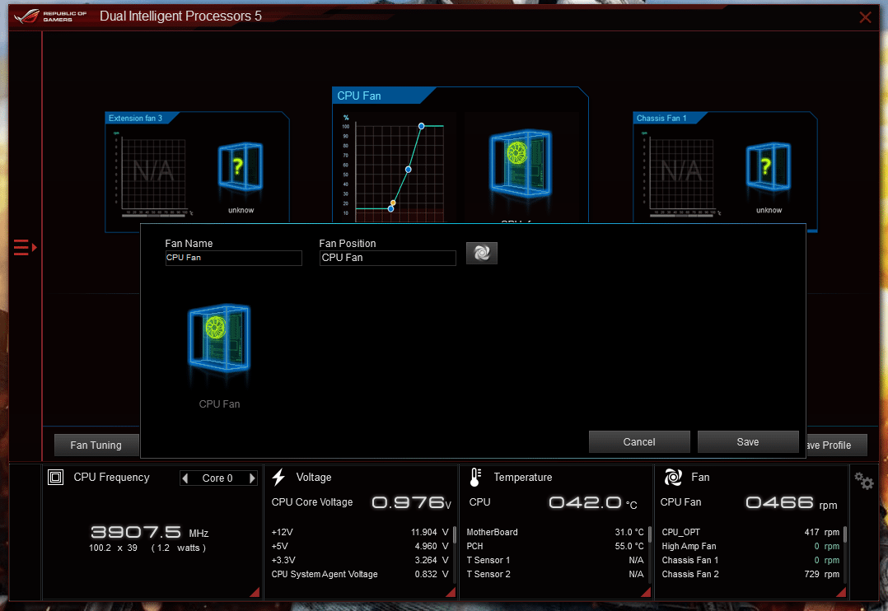Click the Save button
888x611 pixels.
click(748, 441)
